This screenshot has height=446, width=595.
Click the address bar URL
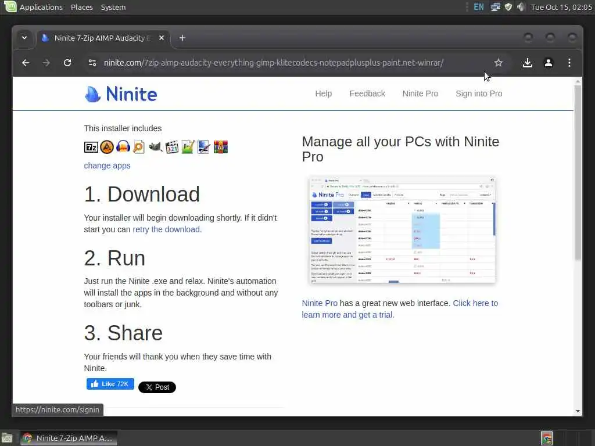[x=273, y=63]
